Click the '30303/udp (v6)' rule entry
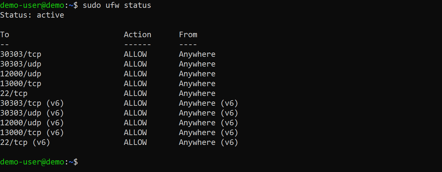Screen dimensions: 442x172 [32, 113]
